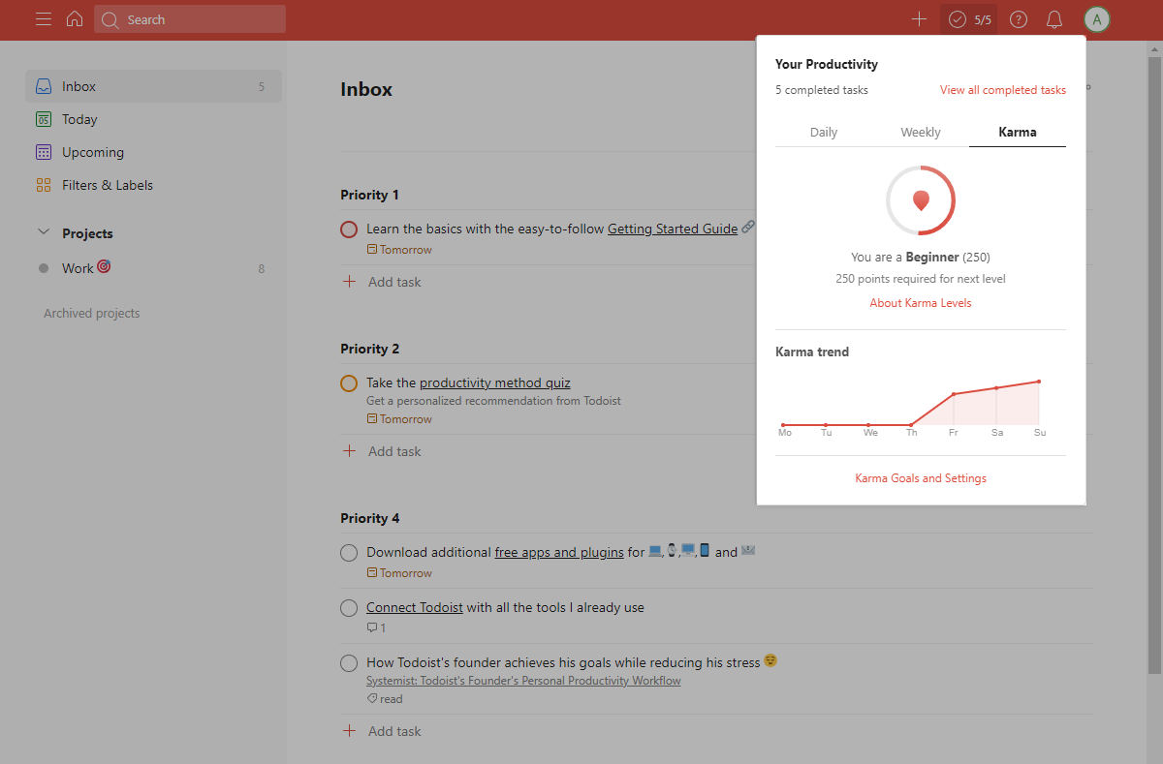The image size is (1163, 764).
Task: Select Inbox in the sidebar
Action: coord(153,86)
